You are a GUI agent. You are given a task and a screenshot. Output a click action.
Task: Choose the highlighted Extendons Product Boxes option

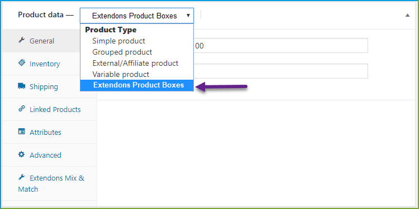coord(137,85)
